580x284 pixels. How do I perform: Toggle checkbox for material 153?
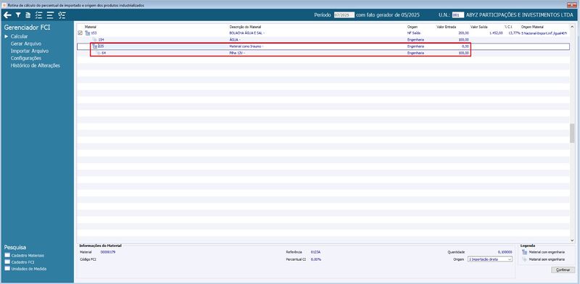80,33
